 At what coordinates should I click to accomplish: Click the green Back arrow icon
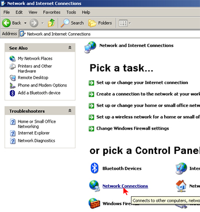point(6,23)
